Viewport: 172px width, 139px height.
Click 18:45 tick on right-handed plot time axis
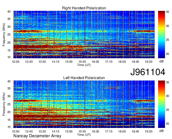coord(135,62)
